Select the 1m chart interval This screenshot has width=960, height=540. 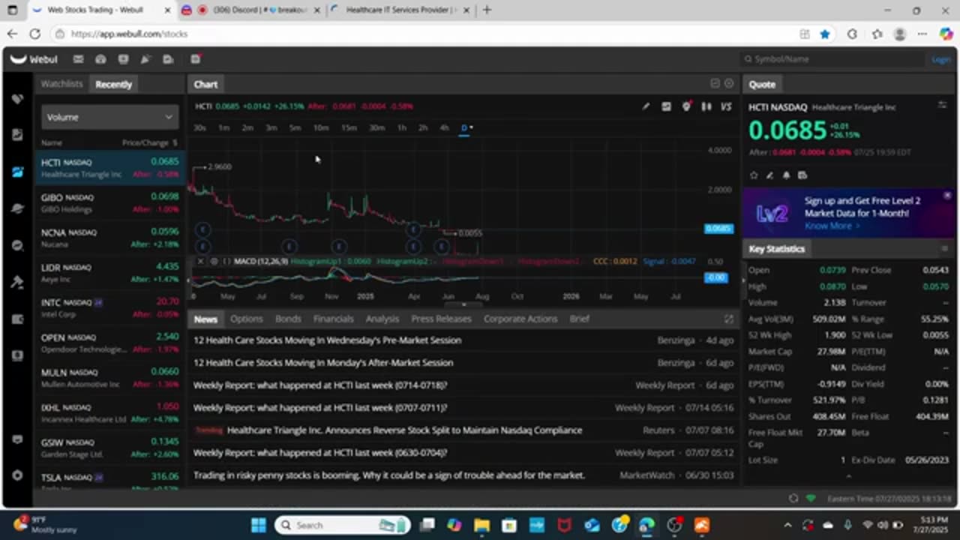pos(223,127)
